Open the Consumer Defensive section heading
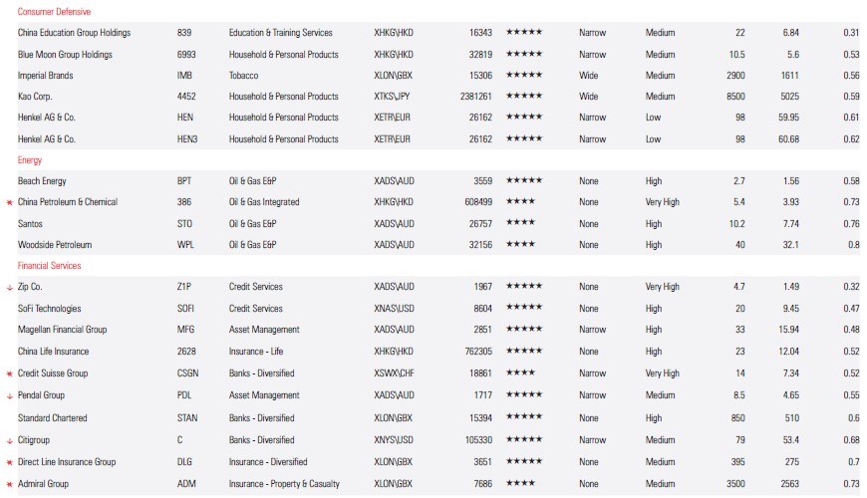Viewport: 867px width, 498px height. coord(54,12)
